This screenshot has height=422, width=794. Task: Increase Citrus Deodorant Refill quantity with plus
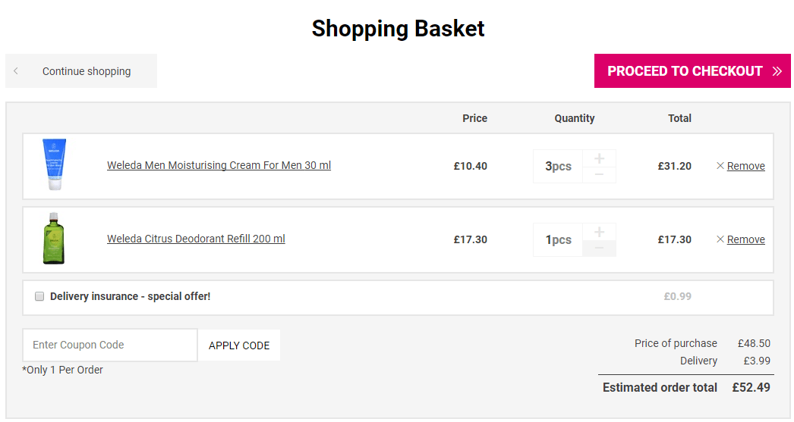click(599, 232)
